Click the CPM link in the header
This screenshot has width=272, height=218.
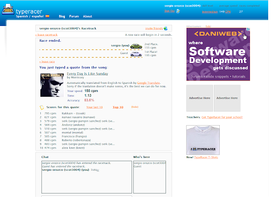(x=228, y=11)
